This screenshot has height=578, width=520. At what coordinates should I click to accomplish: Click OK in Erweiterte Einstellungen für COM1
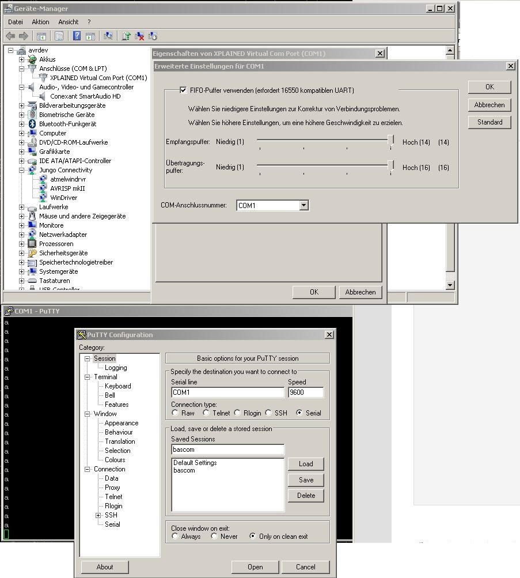[x=489, y=87]
